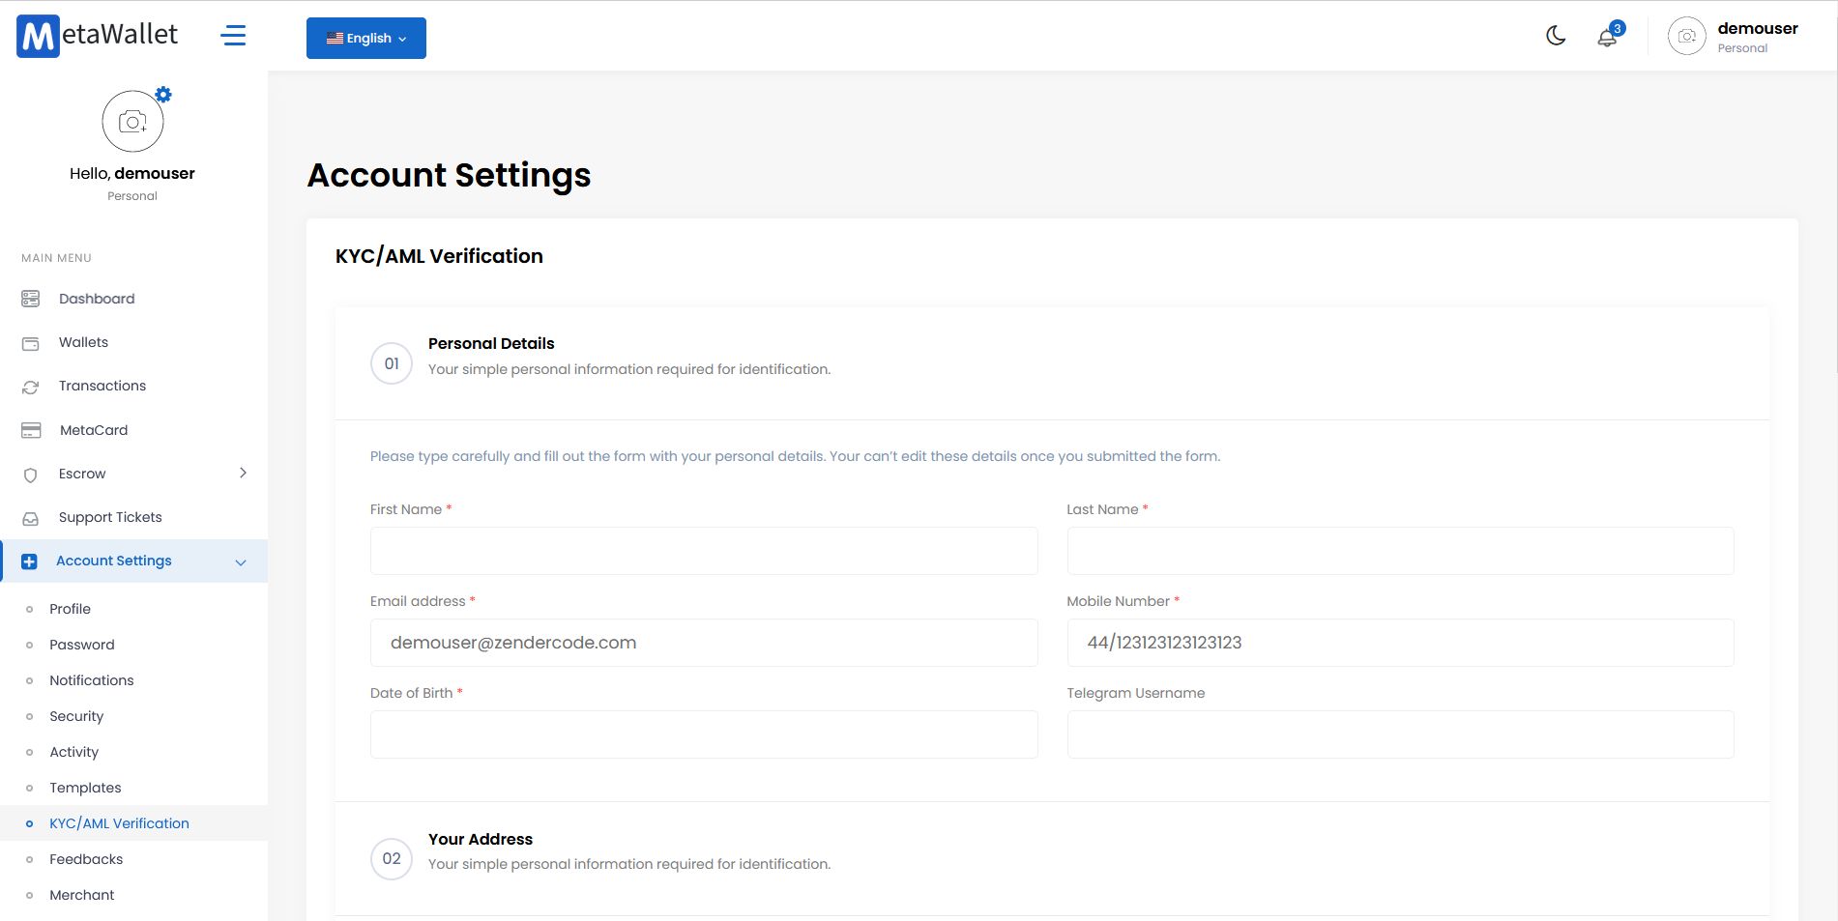
Task: Open the Security settings submenu item
Action: click(76, 716)
